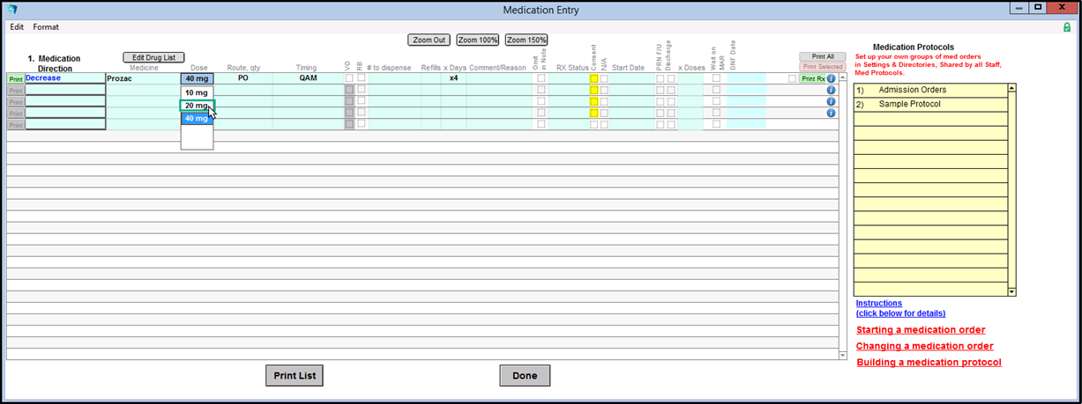Viewport: 1082px width, 404px height.
Task: Click the info icon on the Prozac row
Action: pyautogui.click(x=831, y=78)
